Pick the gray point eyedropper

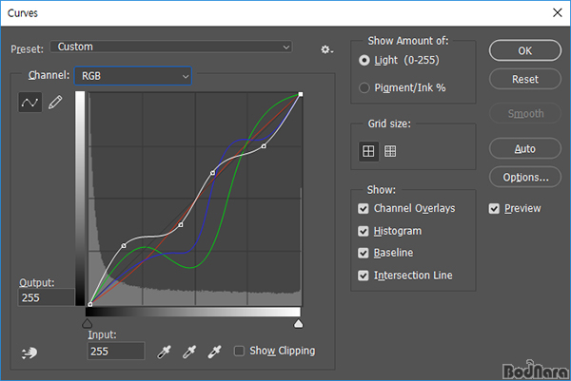(x=189, y=352)
